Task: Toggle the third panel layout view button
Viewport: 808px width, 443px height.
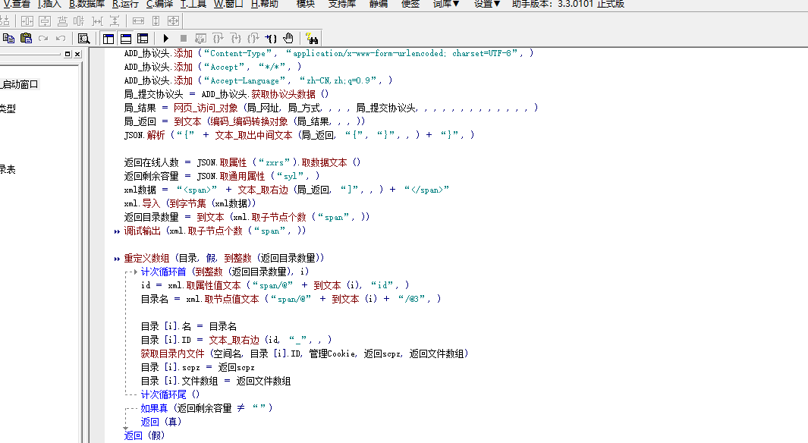Action: (143, 38)
